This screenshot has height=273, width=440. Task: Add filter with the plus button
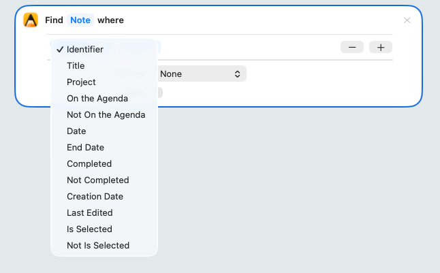pos(381,47)
